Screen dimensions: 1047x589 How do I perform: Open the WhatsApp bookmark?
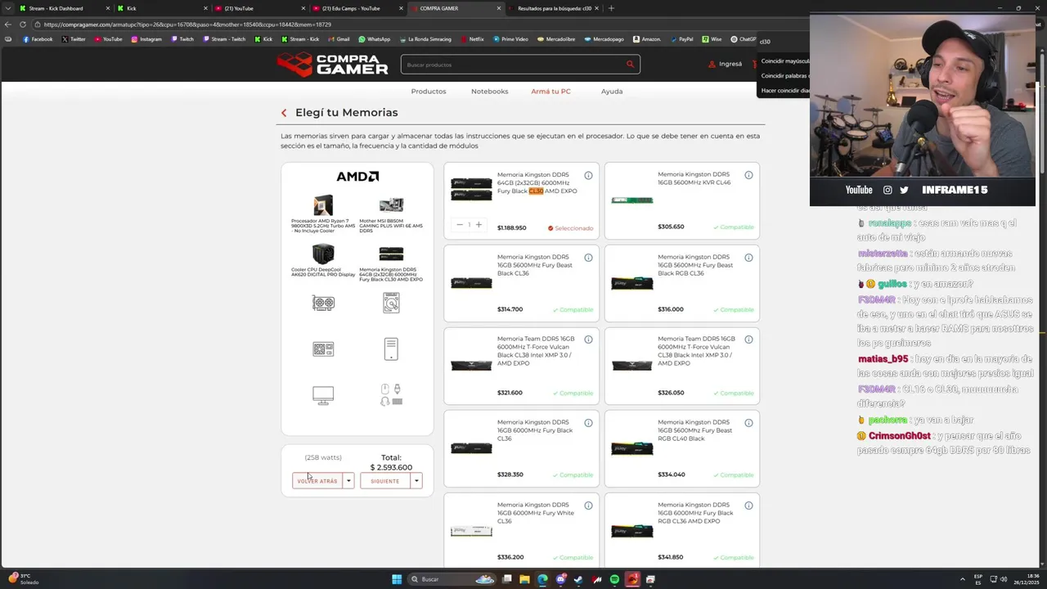374,39
